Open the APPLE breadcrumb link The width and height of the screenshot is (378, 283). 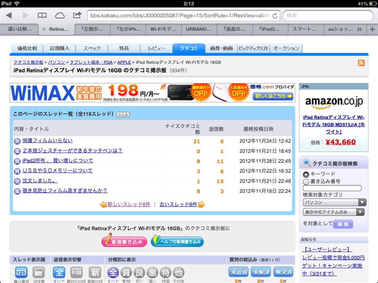point(124,62)
